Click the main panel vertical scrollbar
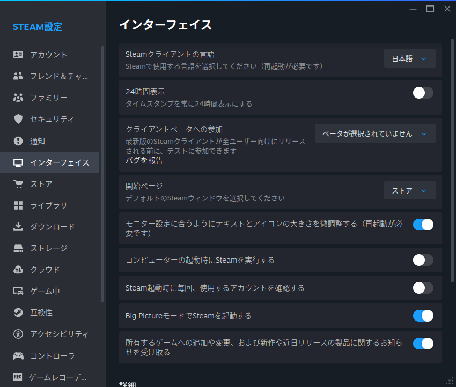This screenshot has height=387, width=456. 452,160
